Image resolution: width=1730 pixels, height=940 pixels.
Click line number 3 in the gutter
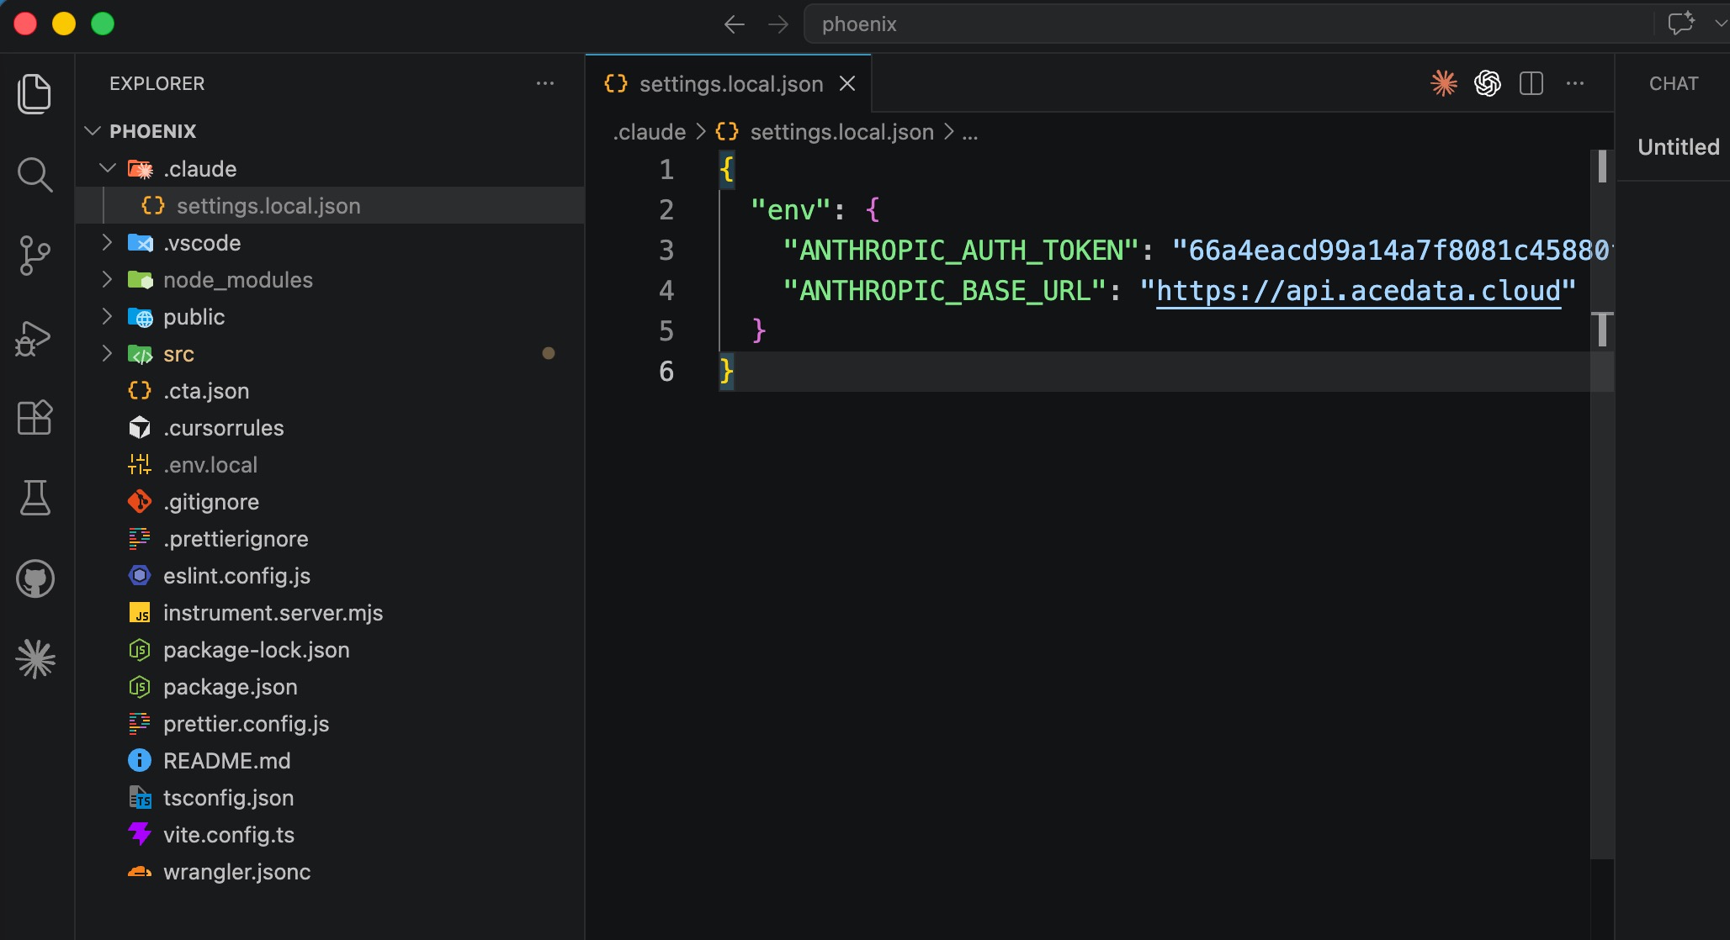[x=666, y=251]
